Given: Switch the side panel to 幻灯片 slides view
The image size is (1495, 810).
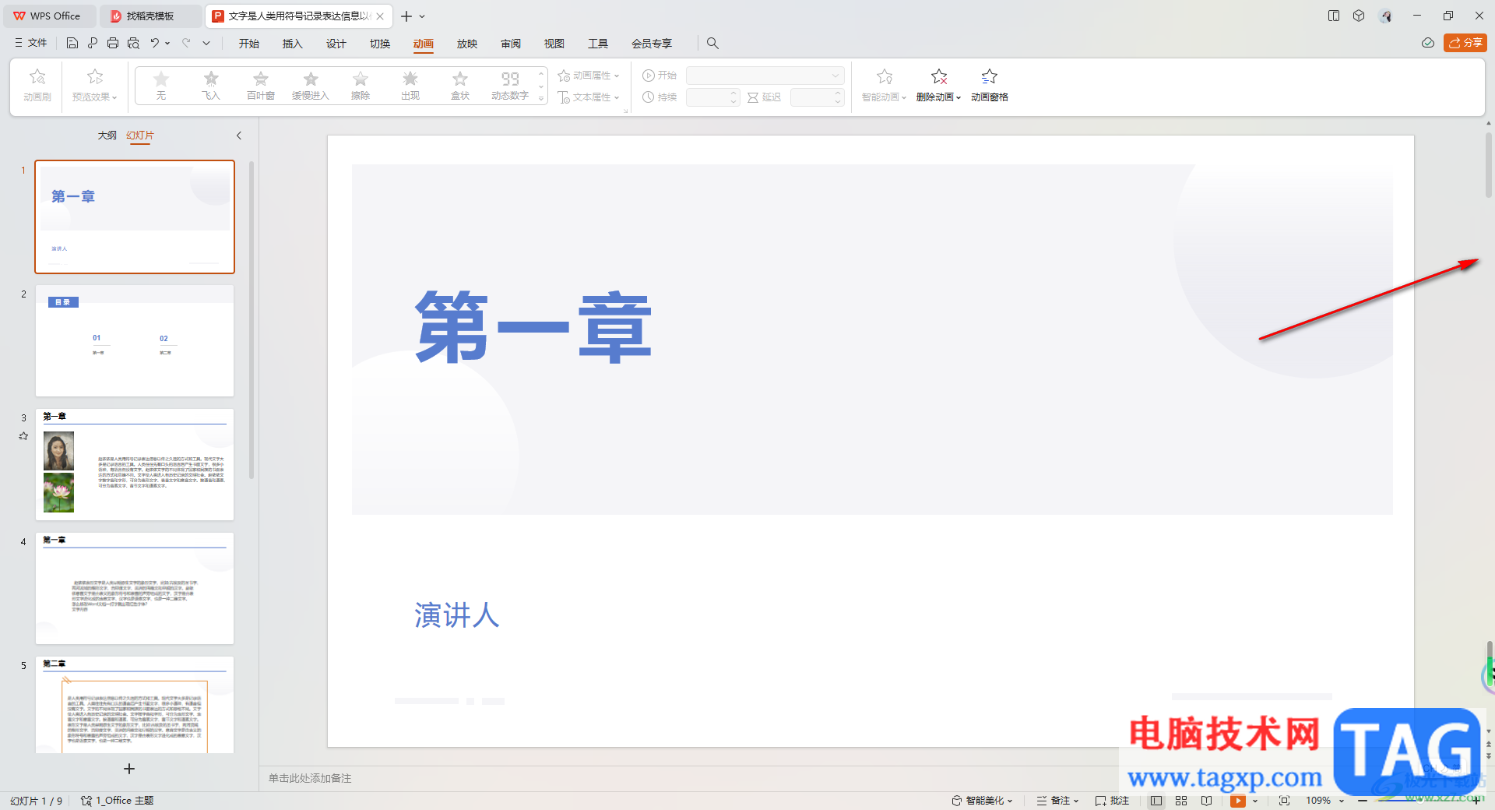Looking at the screenshot, I should (x=140, y=136).
